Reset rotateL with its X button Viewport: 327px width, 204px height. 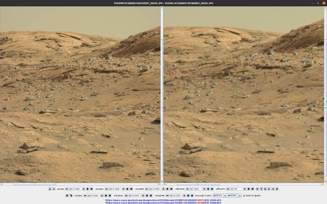coord(151,196)
